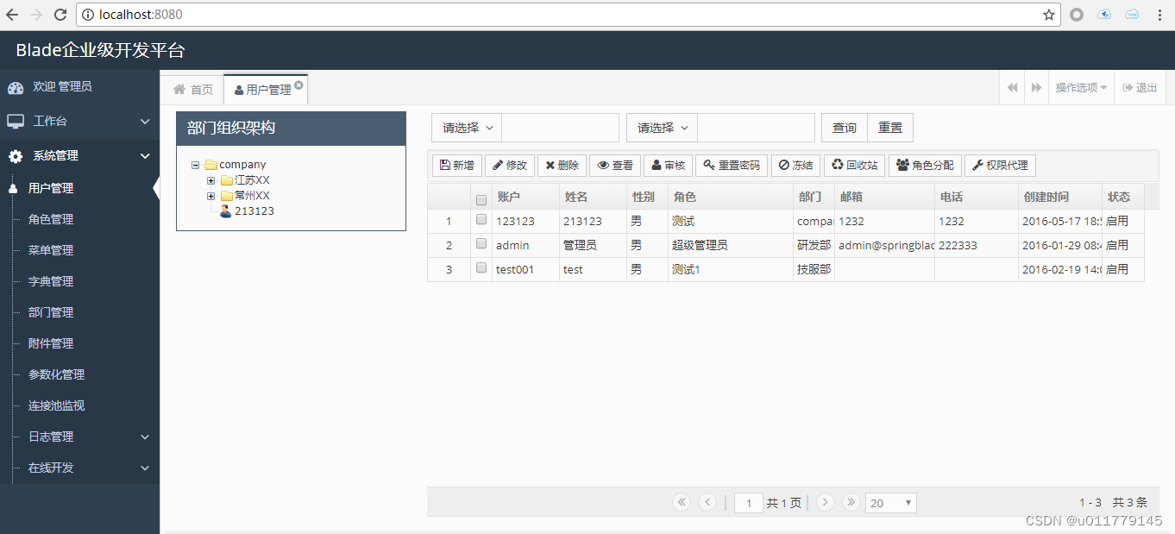Image resolution: width=1175 pixels, height=534 pixels.
Task: Select the 修改 (edit) toolbar icon
Action: point(509,165)
